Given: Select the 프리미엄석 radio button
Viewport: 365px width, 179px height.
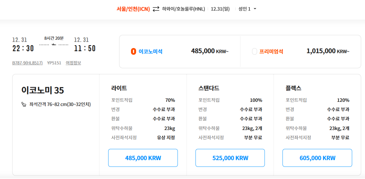Looking at the screenshot, I should [x=255, y=51].
